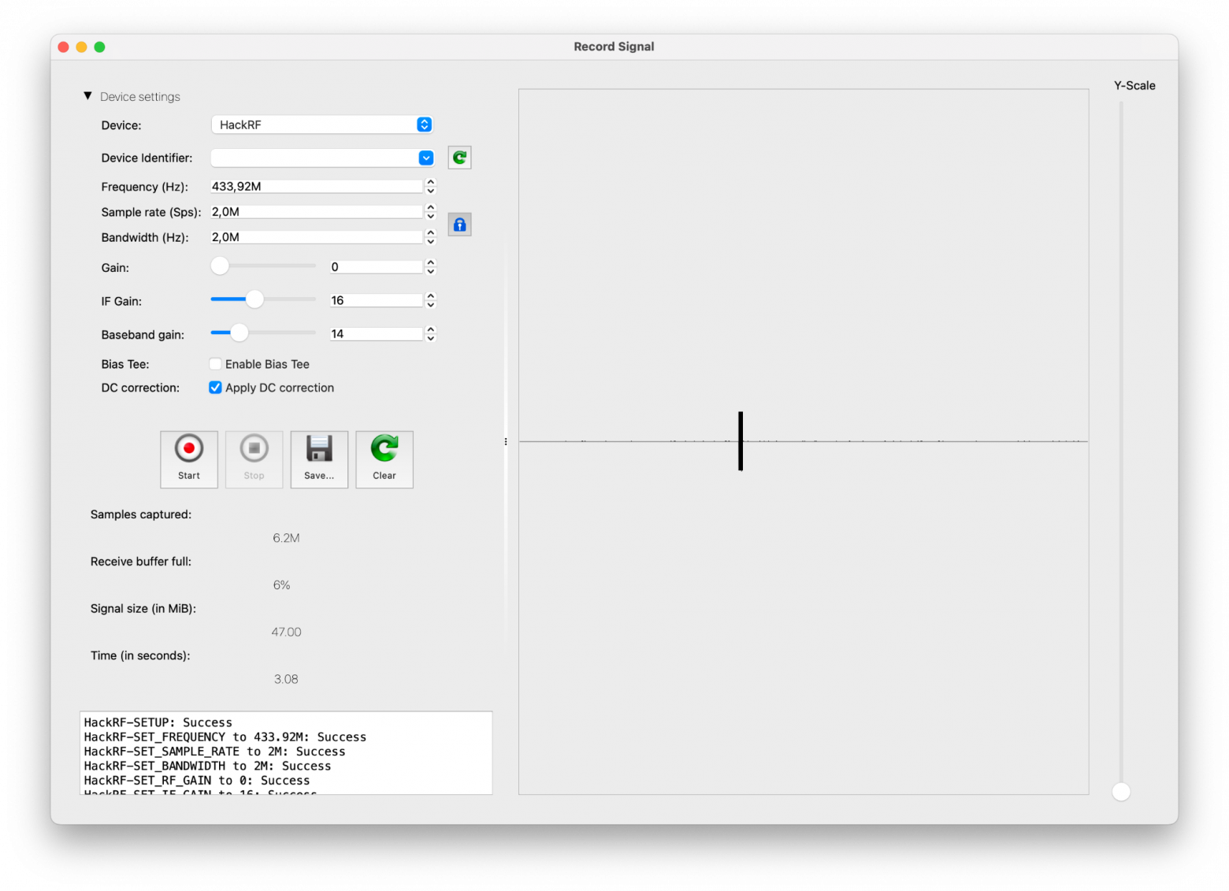The image size is (1229, 891).
Task: Enable the Bias Tee checkbox
Action: click(x=215, y=364)
